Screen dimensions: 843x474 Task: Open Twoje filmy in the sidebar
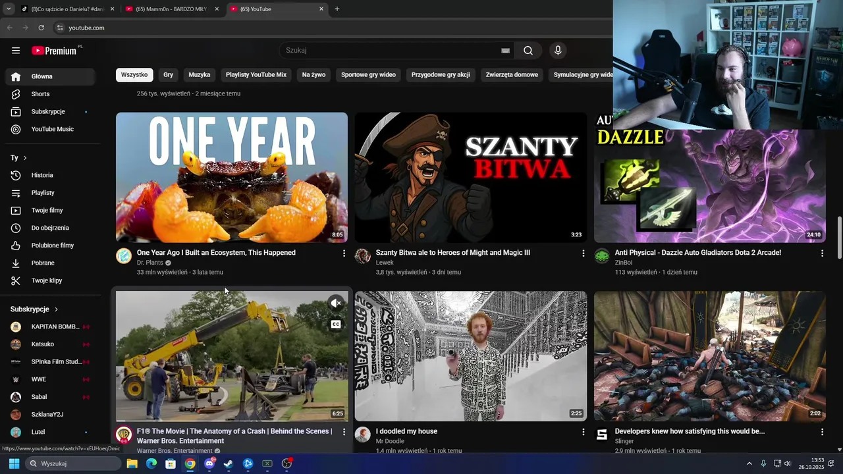pyautogui.click(x=47, y=211)
